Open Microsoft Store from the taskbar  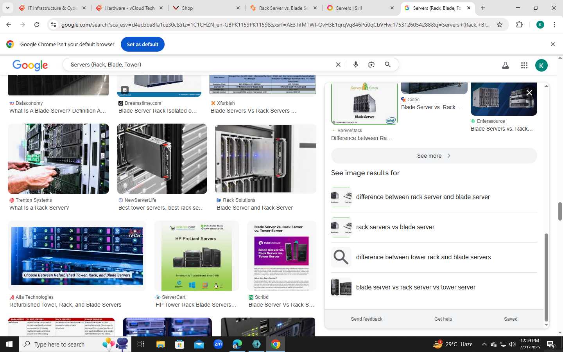coord(179,344)
